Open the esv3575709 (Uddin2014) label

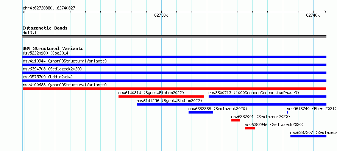click(x=48, y=77)
